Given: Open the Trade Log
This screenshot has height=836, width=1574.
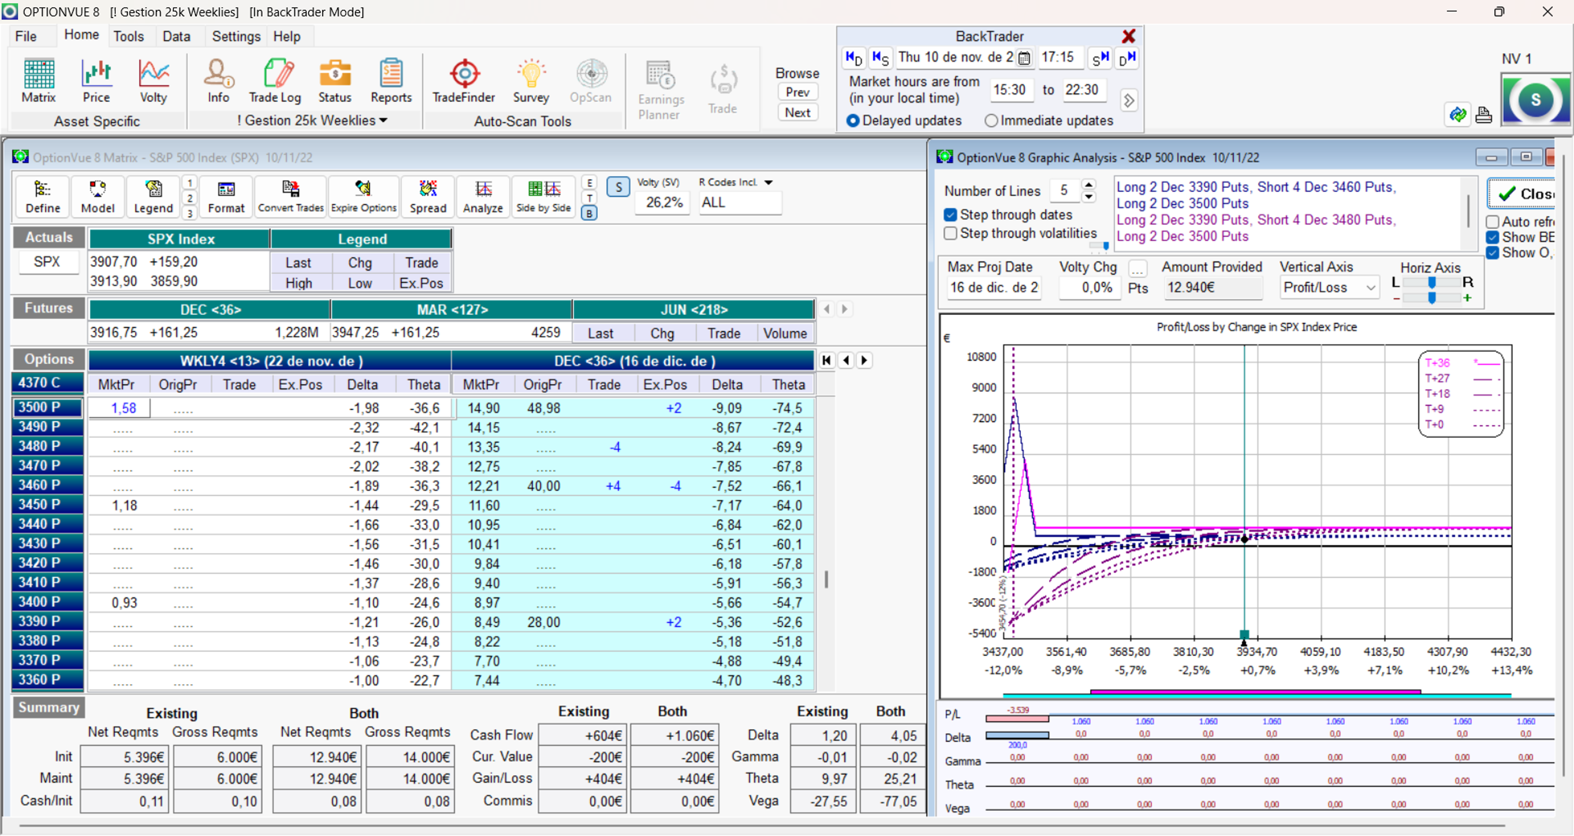Looking at the screenshot, I should point(275,81).
